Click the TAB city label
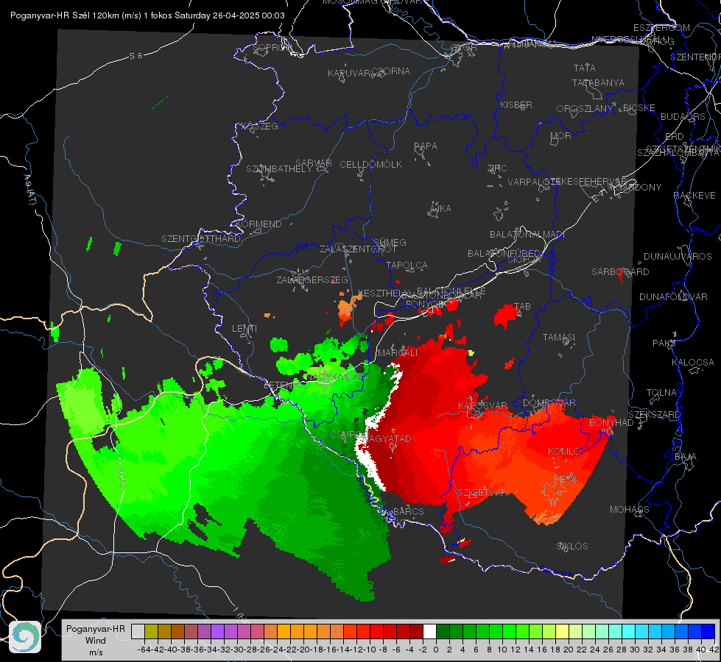721x662 pixels. pos(522,306)
